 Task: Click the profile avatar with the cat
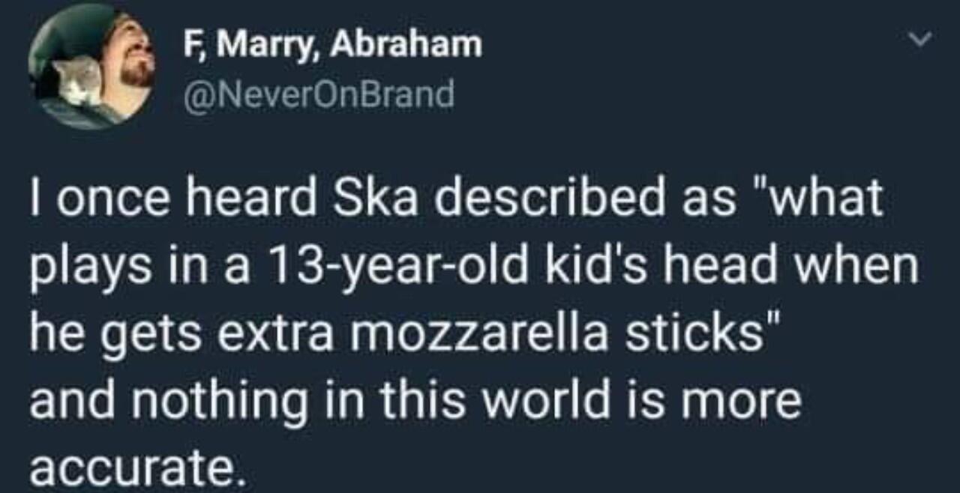point(91,66)
